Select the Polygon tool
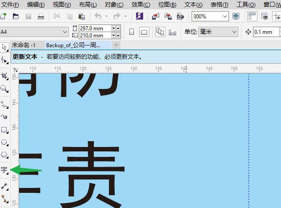Image resolution: width=281 pixels, height=208 pixels. pyautogui.click(x=4, y=155)
